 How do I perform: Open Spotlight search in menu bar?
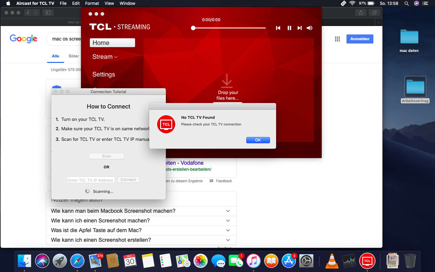coord(407,3)
